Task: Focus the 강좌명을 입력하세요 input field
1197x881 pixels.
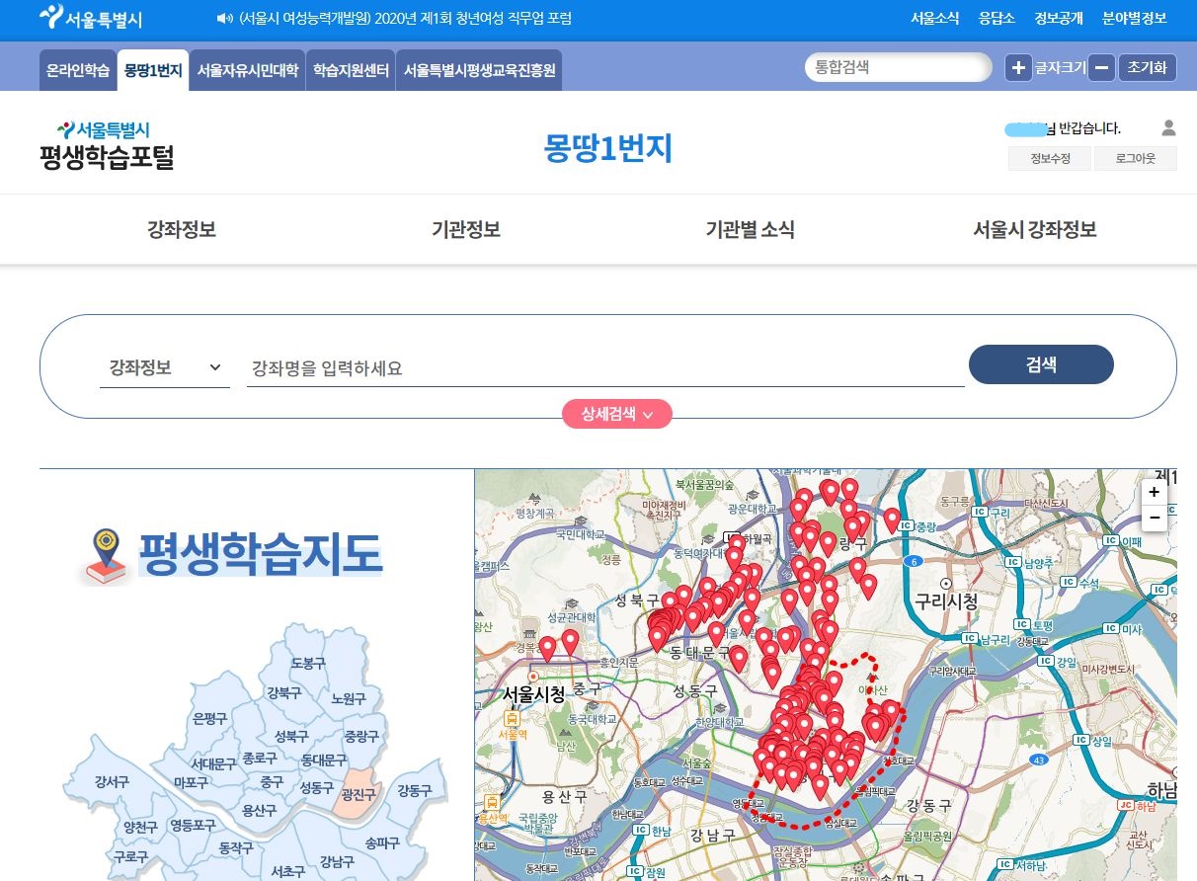Action: (605, 368)
